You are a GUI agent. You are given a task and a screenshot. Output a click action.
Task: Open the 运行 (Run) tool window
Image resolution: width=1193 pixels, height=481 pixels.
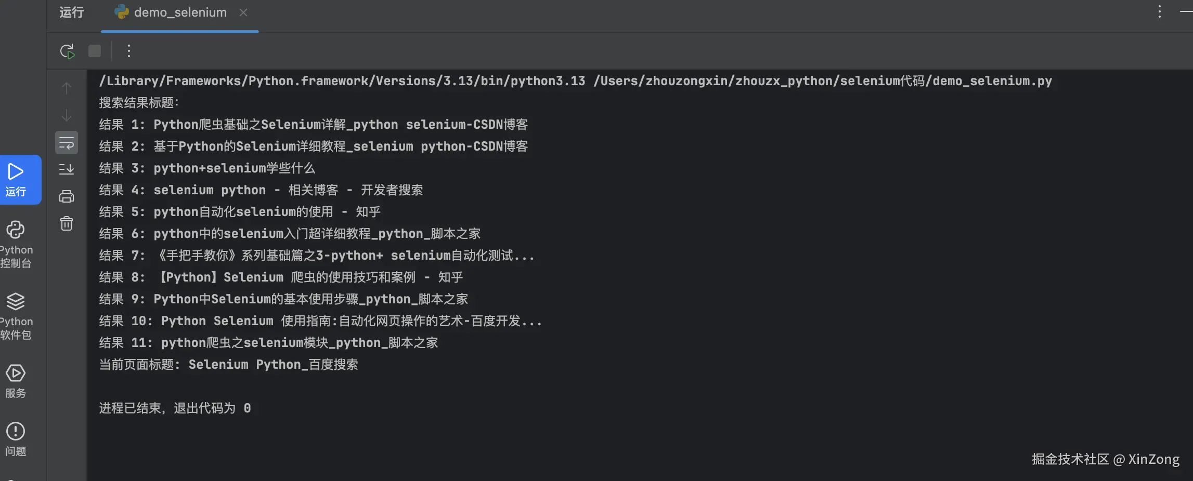pos(17,179)
